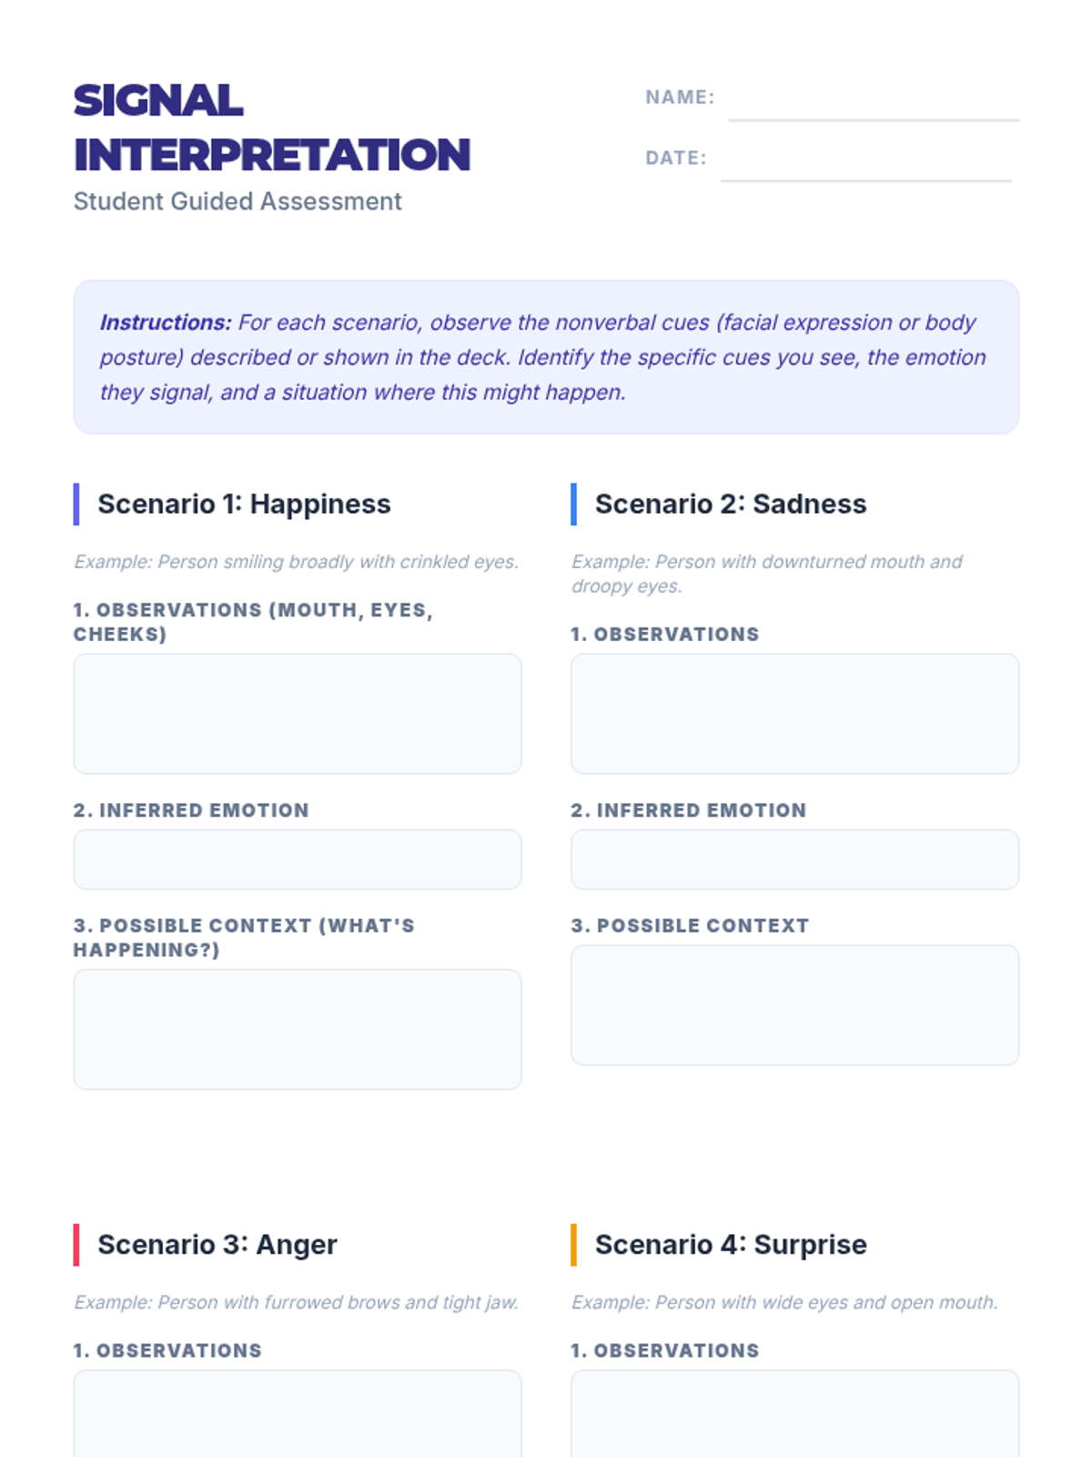Click the Student Guided Assessment subtitle
Screen dimensions: 1092x1457
[x=238, y=201]
